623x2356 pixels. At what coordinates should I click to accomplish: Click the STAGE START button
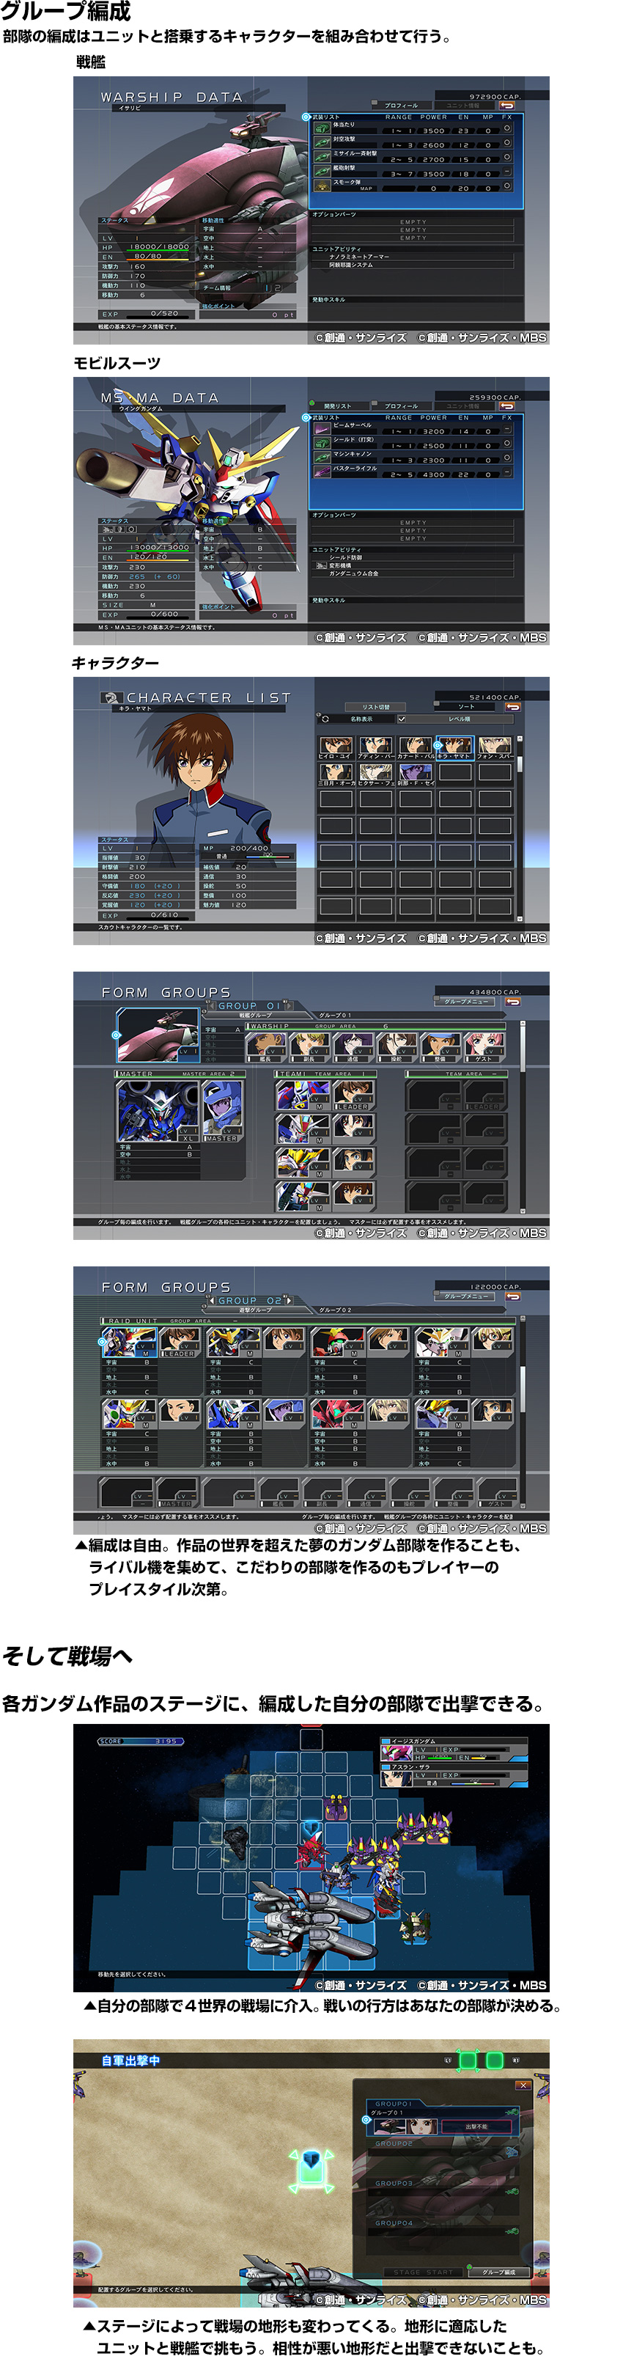(423, 2272)
